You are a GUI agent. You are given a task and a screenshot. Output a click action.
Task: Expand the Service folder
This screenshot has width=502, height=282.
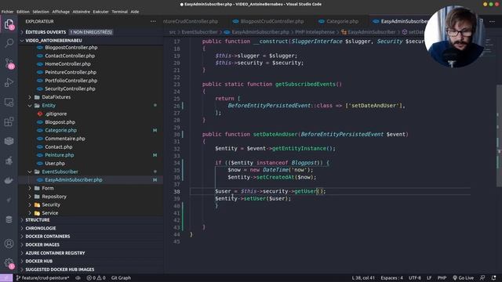(50, 213)
